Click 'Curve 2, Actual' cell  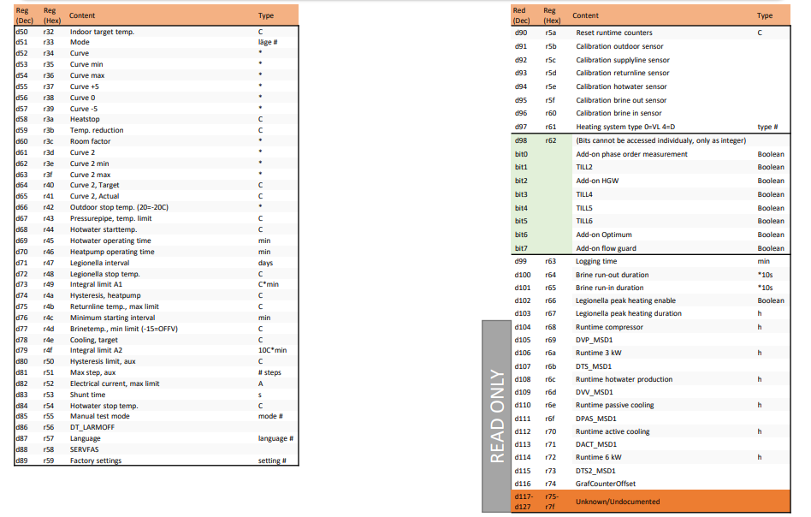point(95,196)
